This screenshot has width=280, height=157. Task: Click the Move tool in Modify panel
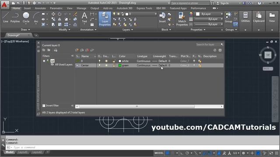coord(53,14)
